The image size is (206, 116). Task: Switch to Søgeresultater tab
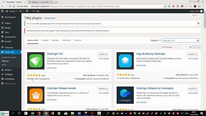click(33, 40)
